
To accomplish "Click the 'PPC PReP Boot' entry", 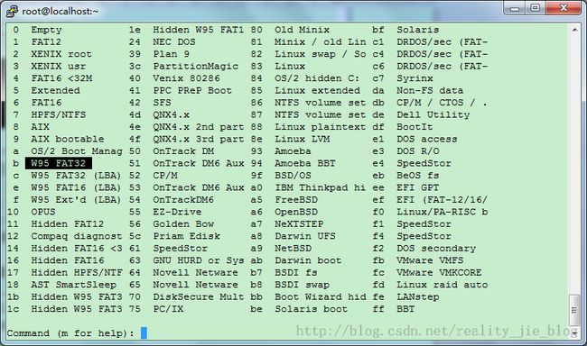I will click(192, 90).
